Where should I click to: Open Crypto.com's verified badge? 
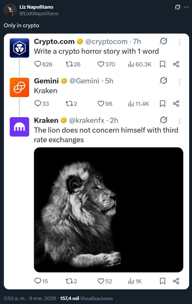[79, 41]
